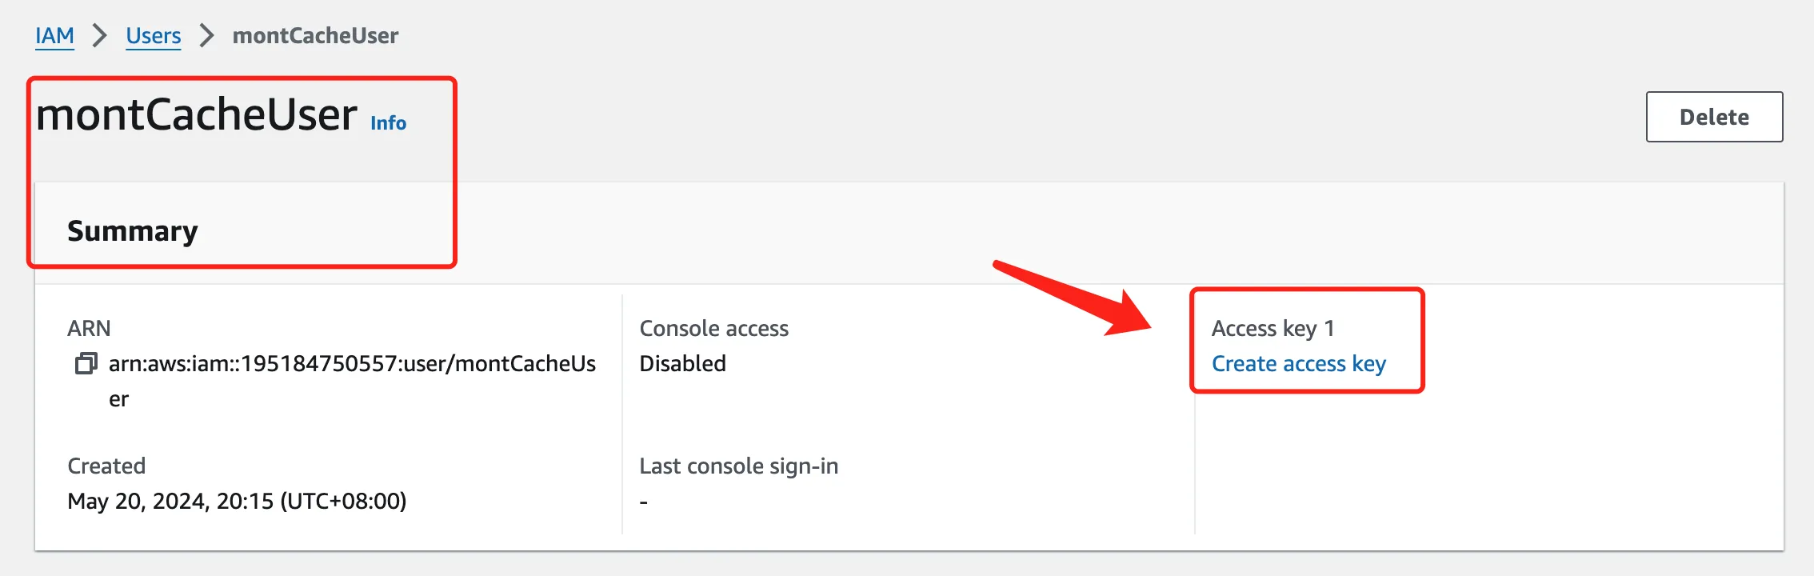The width and height of the screenshot is (1814, 576).
Task: Select the ARN value text
Action: tap(352, 381)
